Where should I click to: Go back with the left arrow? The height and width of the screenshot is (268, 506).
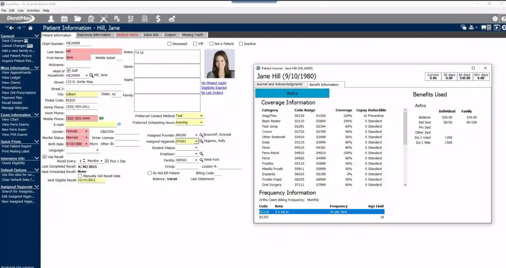[x=12, y=28]
